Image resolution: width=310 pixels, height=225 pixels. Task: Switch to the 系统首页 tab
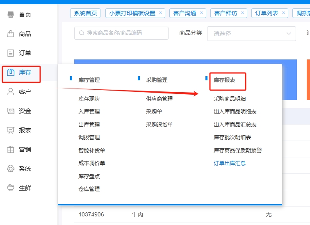(x=85, y=13)
